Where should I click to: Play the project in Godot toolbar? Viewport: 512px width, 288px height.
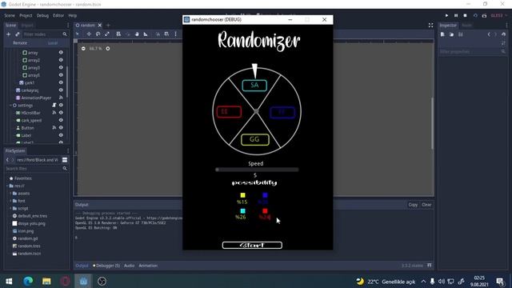[x=446, y=15]
